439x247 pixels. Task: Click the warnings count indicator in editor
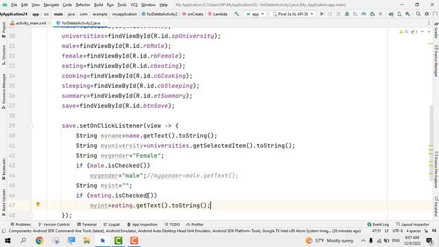tap(404, 32)
